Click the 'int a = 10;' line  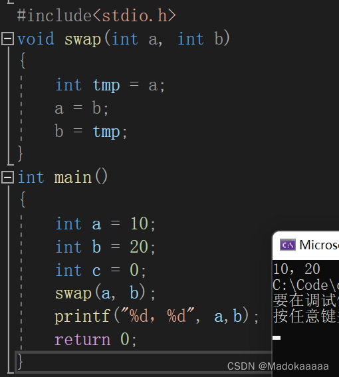pos(105,224)
